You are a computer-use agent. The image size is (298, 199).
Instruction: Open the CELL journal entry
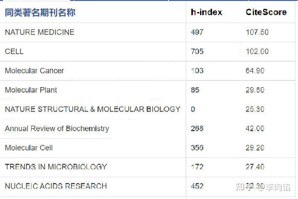(14, 52)
